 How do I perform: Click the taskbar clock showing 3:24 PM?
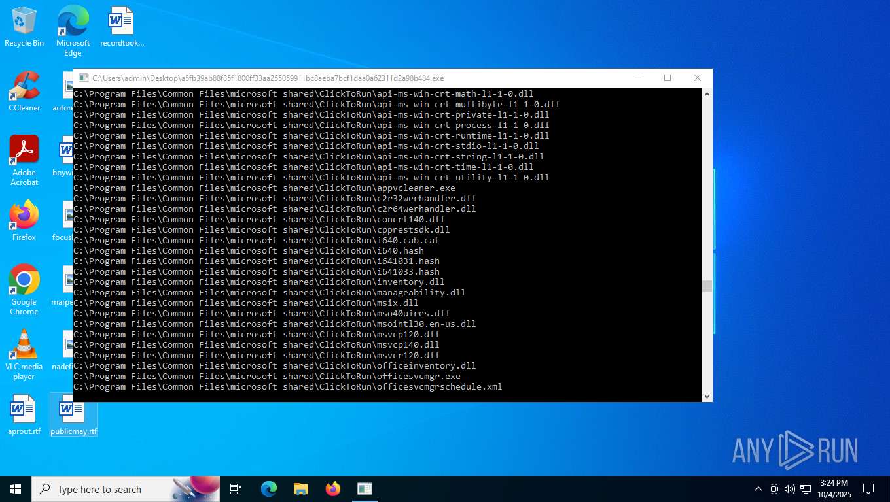[834, 489]
